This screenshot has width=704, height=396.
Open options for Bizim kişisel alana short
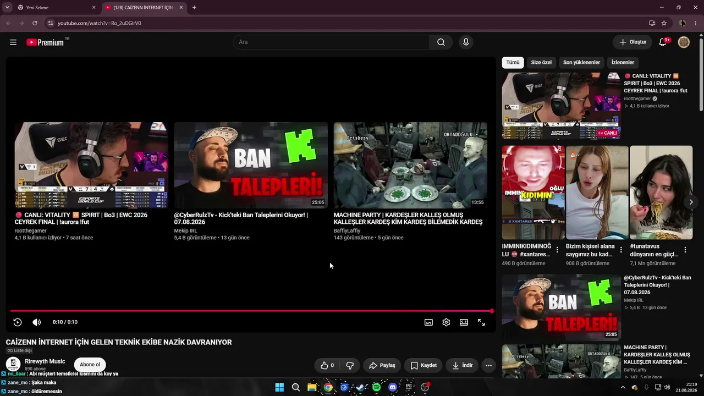click(x=621, y=250)
